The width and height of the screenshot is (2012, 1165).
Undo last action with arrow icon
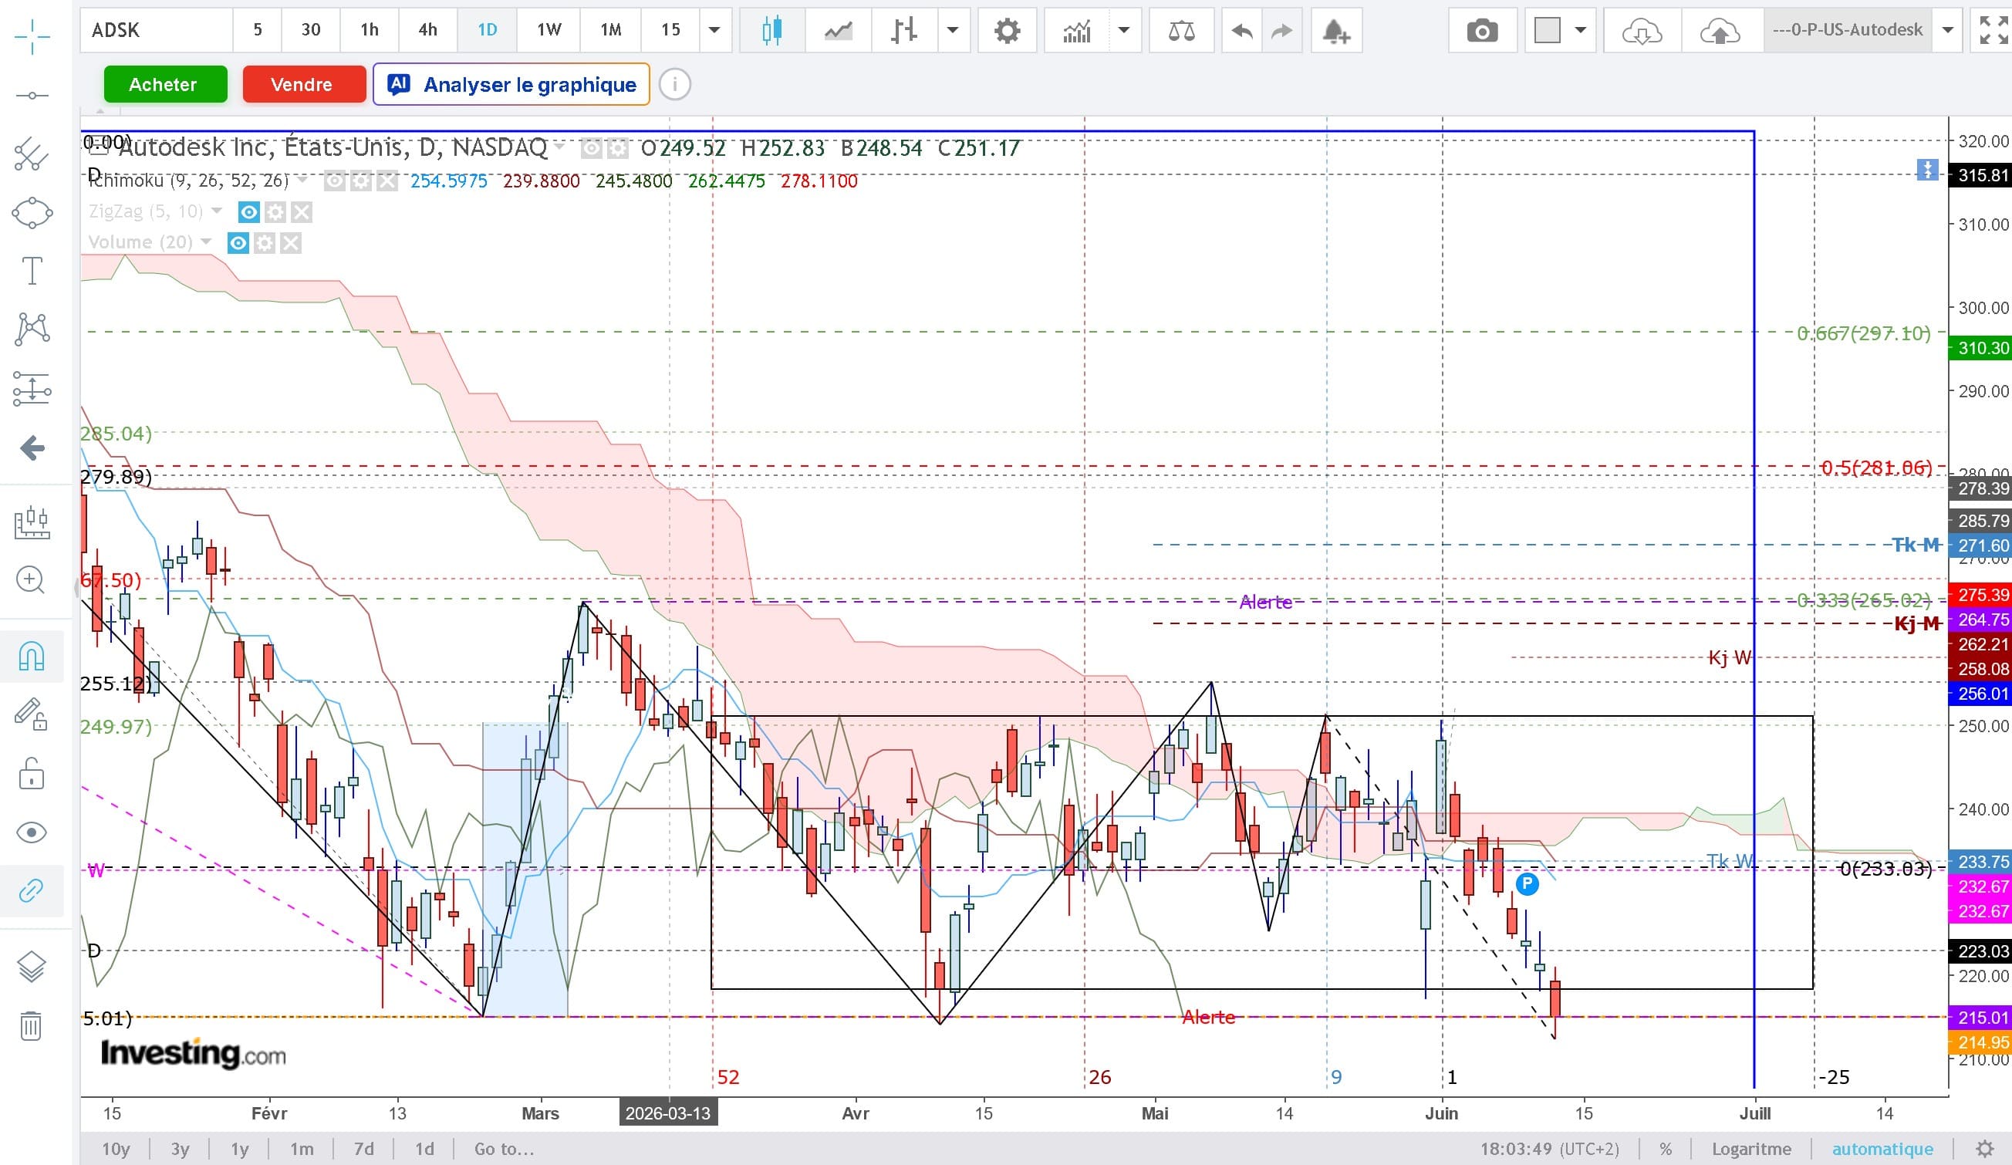click(x=1241, y=31)
